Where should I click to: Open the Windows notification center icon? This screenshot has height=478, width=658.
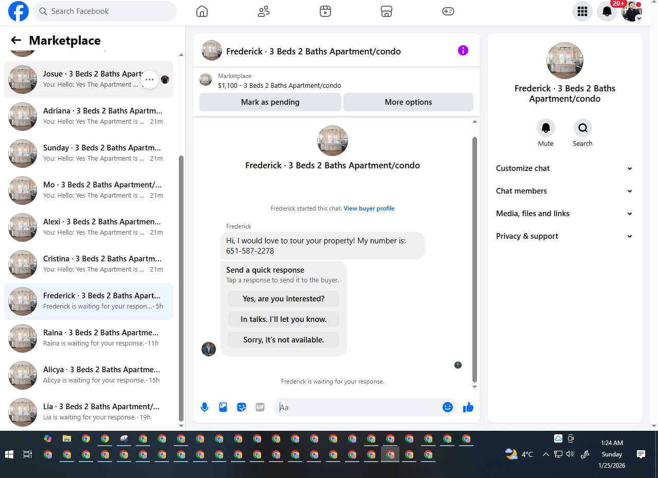pyautogui.click(x=641, y=454)
